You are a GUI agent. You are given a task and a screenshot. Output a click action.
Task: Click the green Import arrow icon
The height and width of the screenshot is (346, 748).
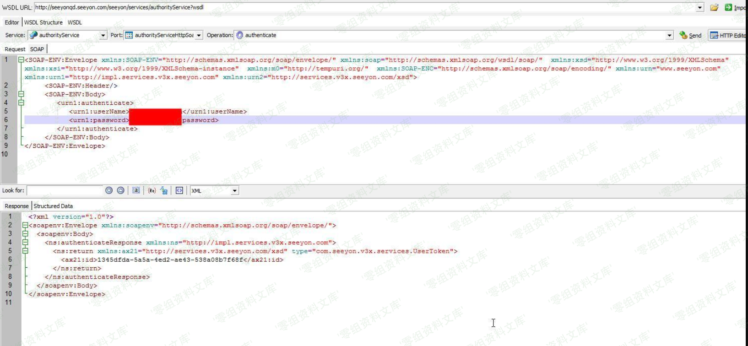click(728, 7)
